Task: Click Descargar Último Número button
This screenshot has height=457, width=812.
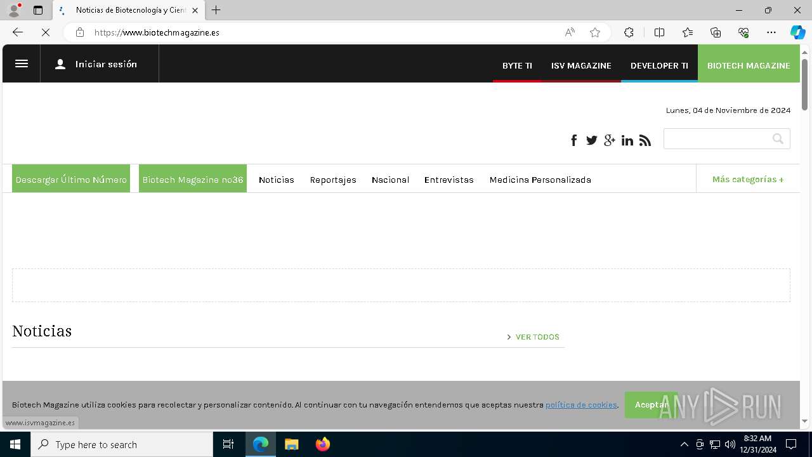Action: pyautogui.click(x=71, y=179)
